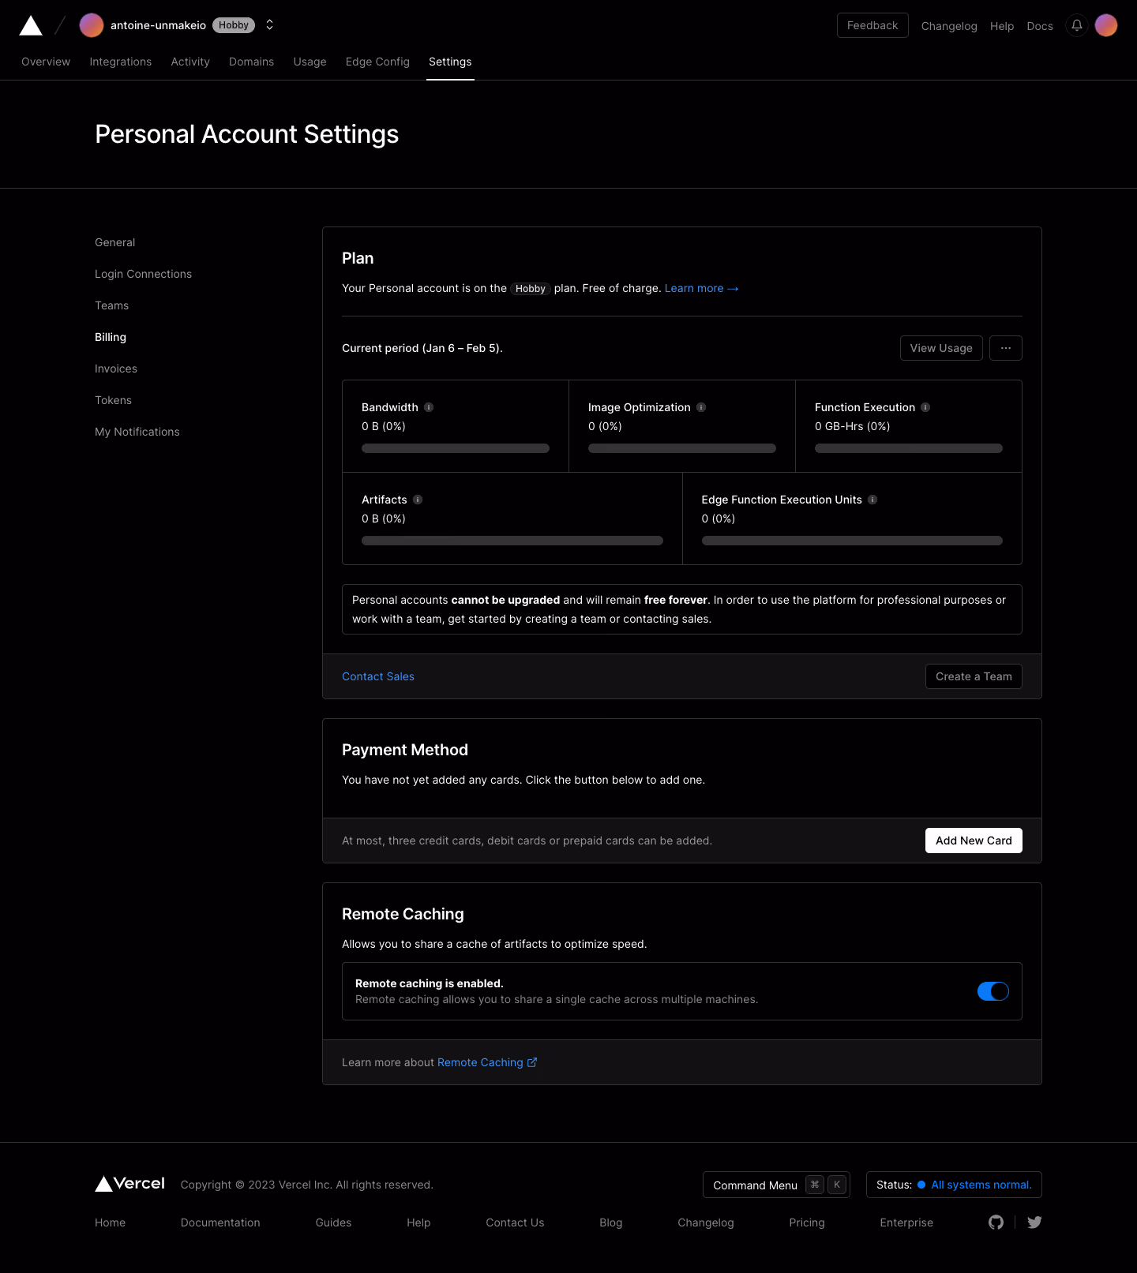Screen dimensions: 1137x1273
Task: Click the Learn more arrow link
Action: (x=701, y=288)
